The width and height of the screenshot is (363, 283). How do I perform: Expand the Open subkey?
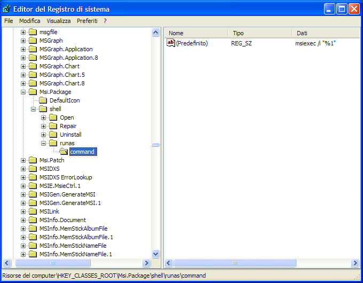(x=44, y=117)
